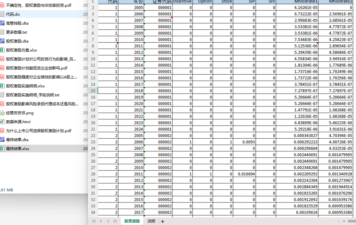Click Mholdrate2 cell 2.56961E-05

point(335,14)
